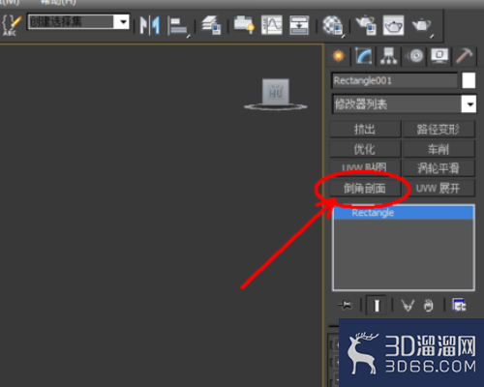Select Rectangle in the modifier stack

point(404,213)
